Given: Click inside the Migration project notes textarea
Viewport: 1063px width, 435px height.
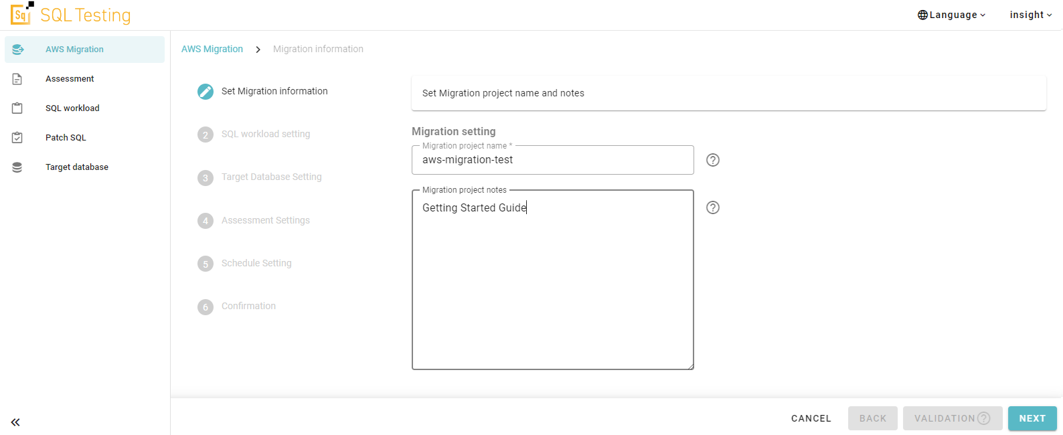Looking at the screenshot, I should tap(553, 280).
